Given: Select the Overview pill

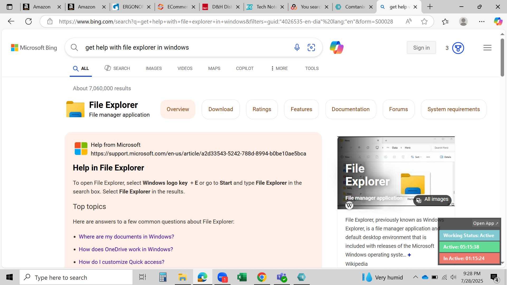Looking at the screenshot, I should tap(178, 109).
